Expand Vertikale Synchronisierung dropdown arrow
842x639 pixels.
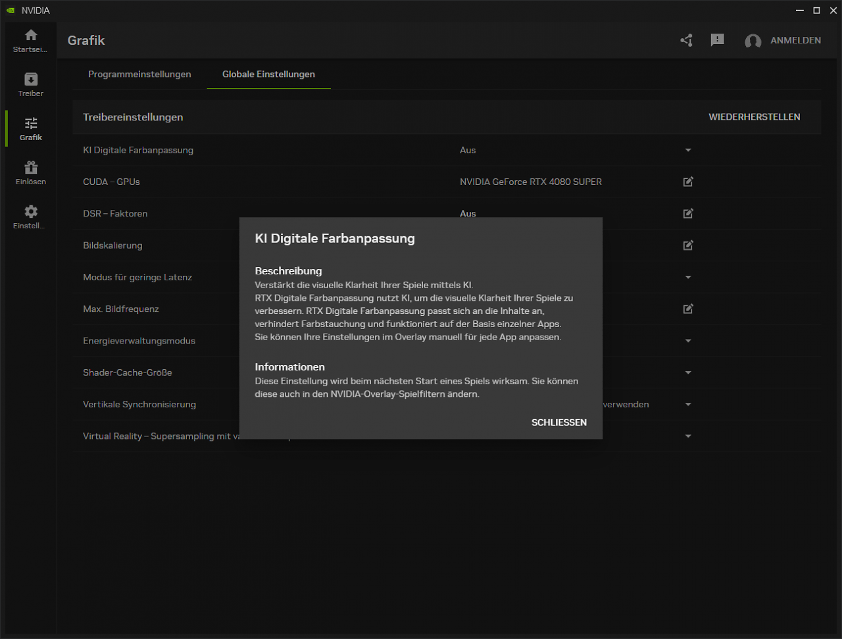tap(688, 404)
